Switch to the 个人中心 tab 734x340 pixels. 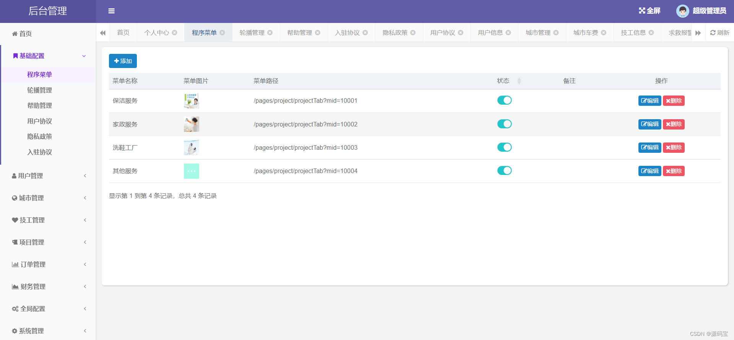156,32
